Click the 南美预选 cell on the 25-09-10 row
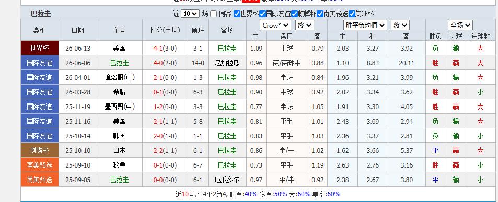This screenshot has width=498, height=202. pyautogui.click(x=40, y=165)
